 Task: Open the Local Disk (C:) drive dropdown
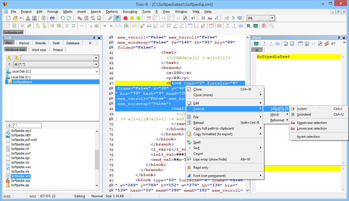tap(97, 72)
